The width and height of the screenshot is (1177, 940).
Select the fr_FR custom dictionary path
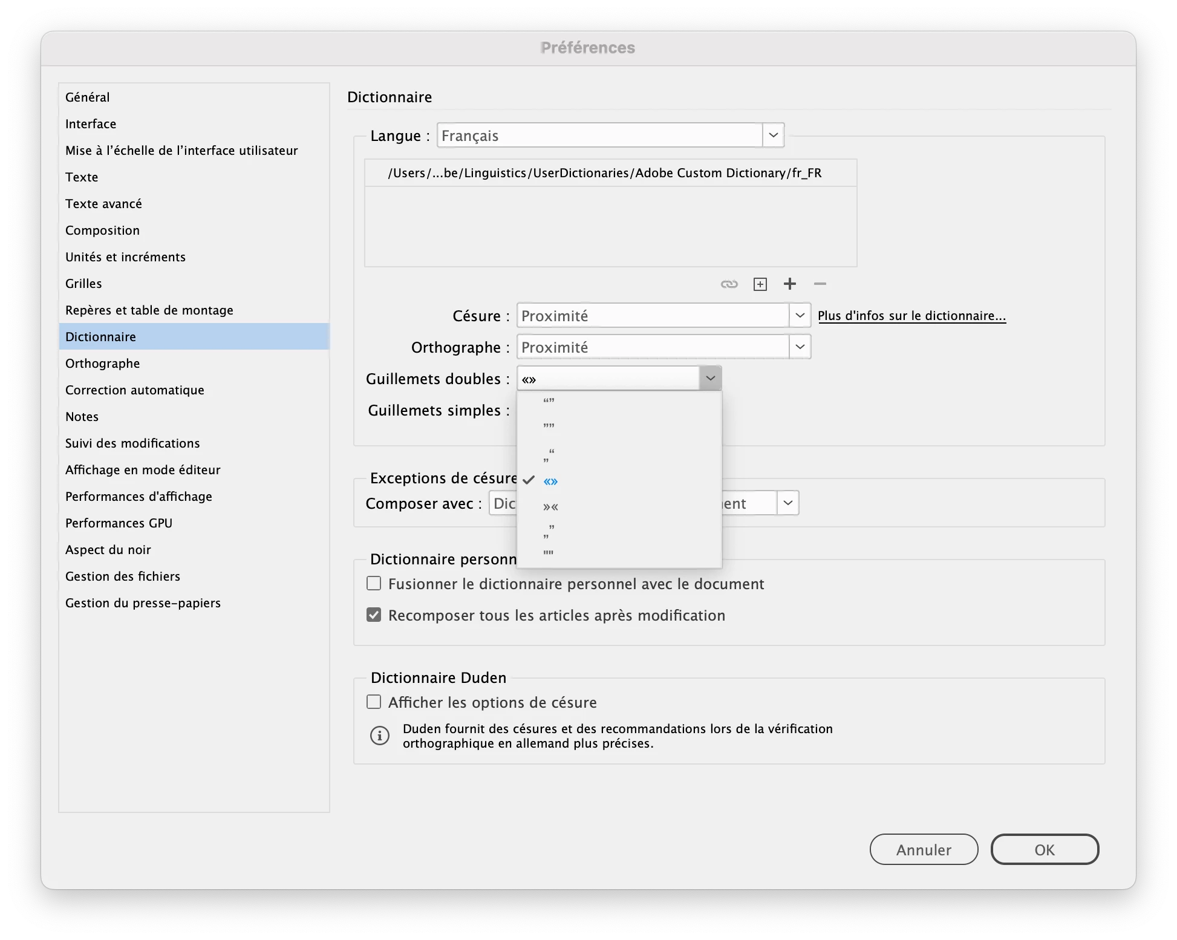pyautogui.click(x=604, y=173)
